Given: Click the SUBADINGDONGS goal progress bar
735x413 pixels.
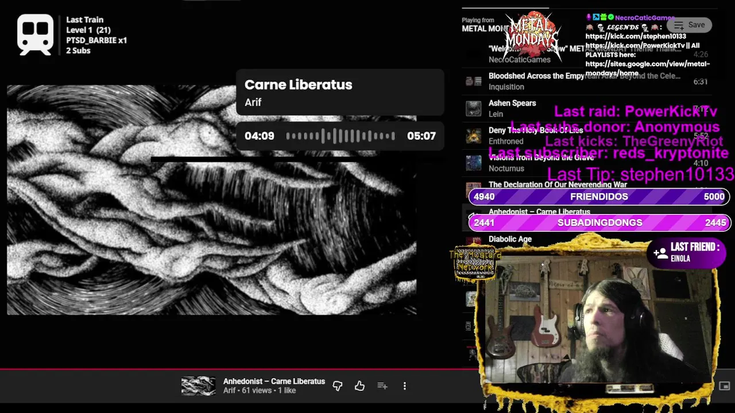Looking at the screenshot, I should (x=599, y=223).
